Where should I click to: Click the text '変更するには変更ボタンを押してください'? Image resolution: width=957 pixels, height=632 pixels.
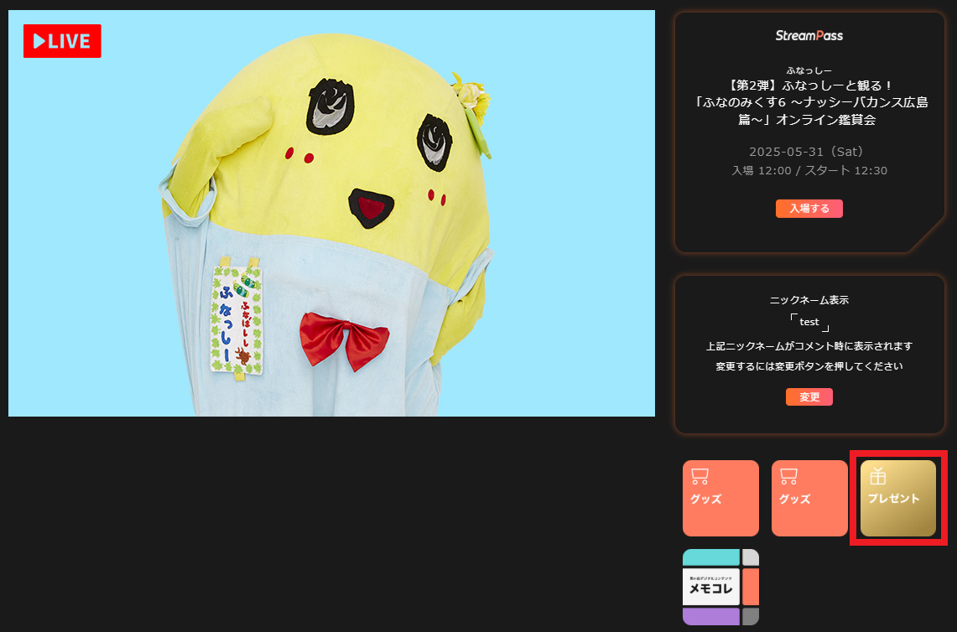click(809, 366)
